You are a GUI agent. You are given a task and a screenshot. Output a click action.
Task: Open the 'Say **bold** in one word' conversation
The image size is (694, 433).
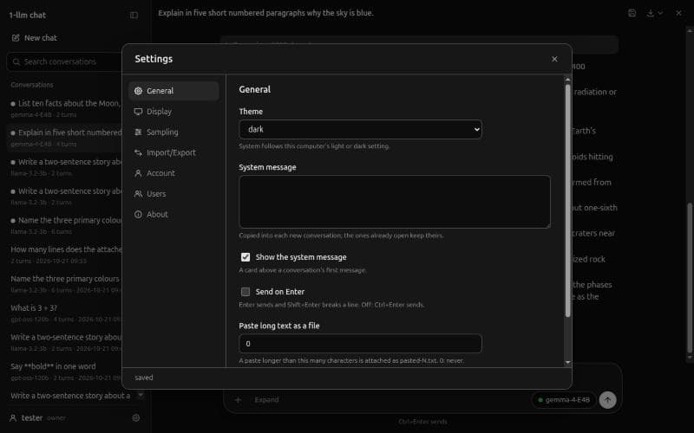pyautogui.click(x=64, y=372)
